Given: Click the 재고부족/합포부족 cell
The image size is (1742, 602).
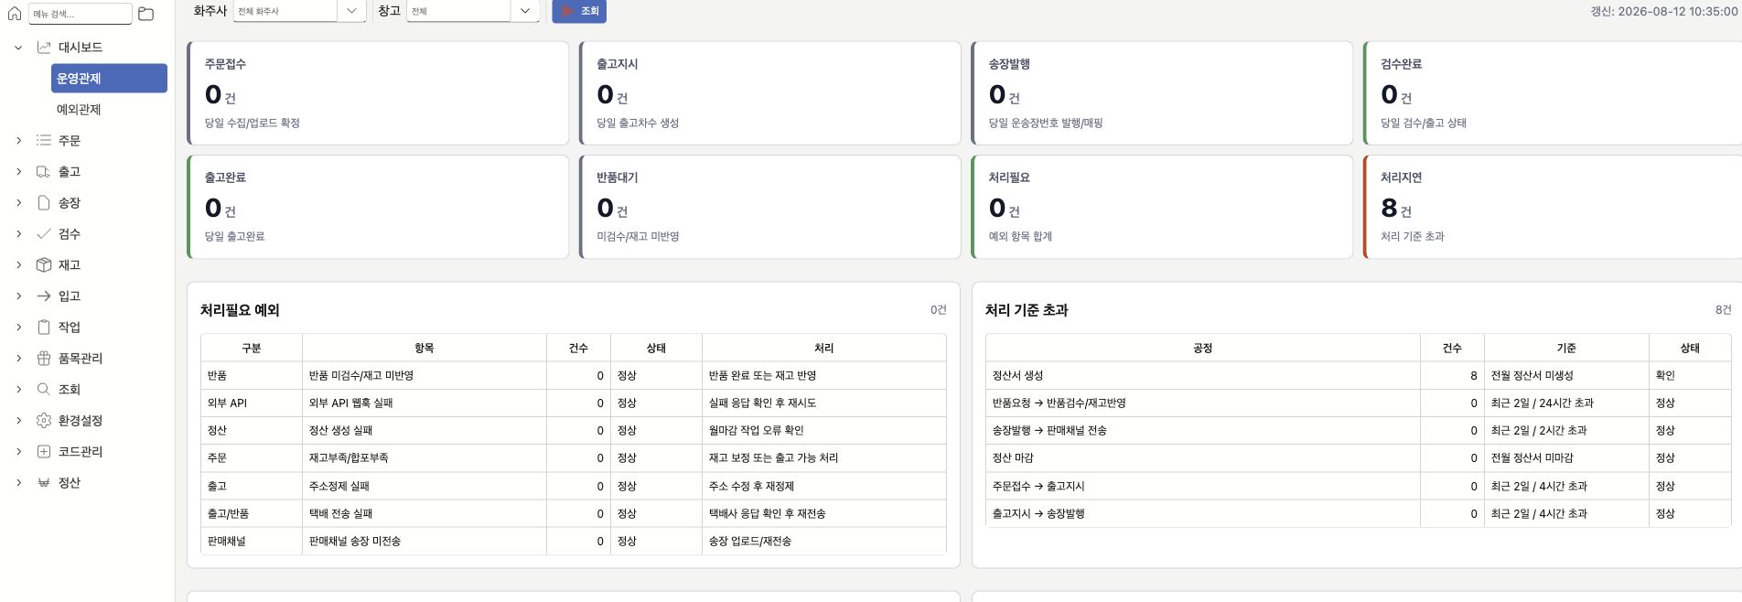Looking at the screenshot, I should [x=425, y=457].
